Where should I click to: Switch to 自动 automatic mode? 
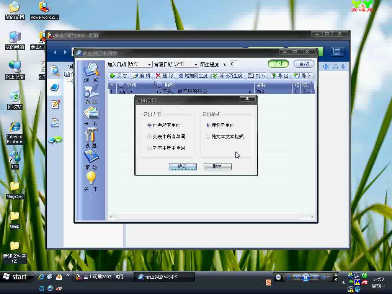[x=304, y=64]
